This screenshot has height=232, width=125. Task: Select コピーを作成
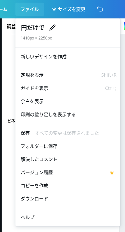(68, 186)
